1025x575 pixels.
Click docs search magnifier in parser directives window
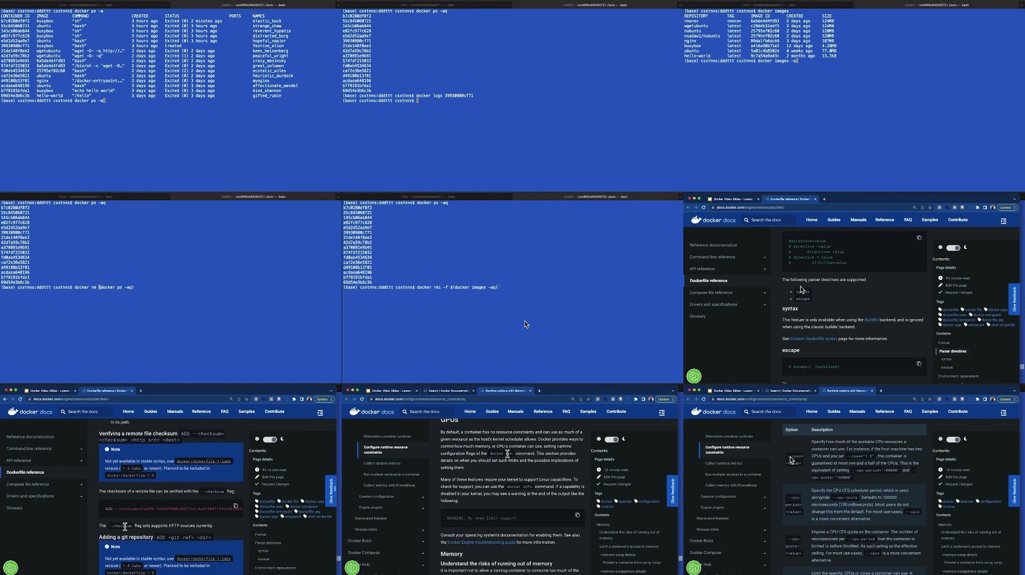coord(746,220)
